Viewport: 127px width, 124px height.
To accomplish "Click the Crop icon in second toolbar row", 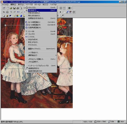I will pos(4,12).
